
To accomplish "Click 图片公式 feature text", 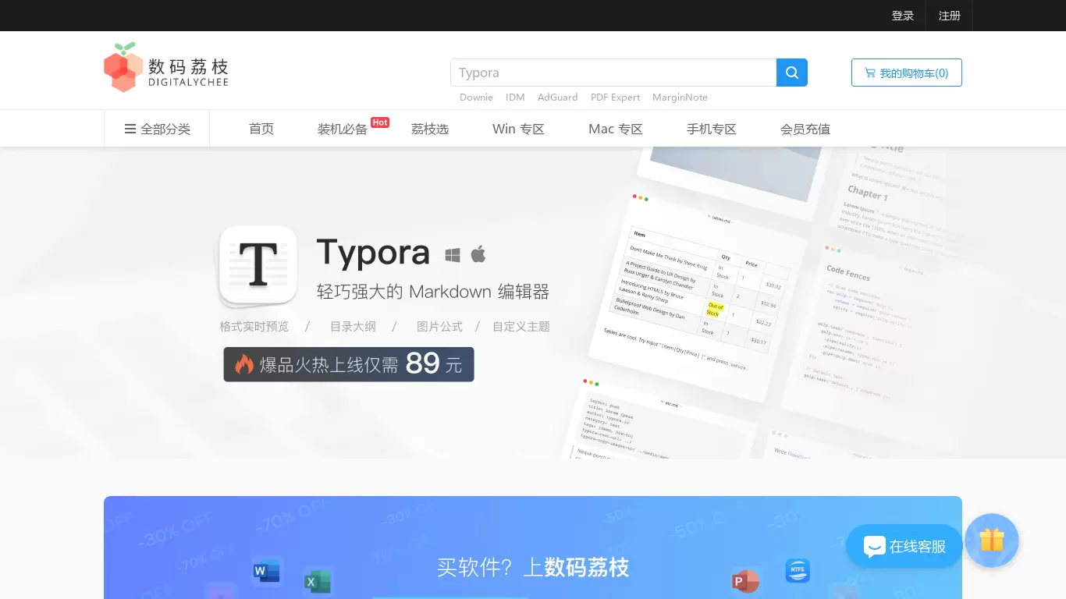I will pos(439,326).
